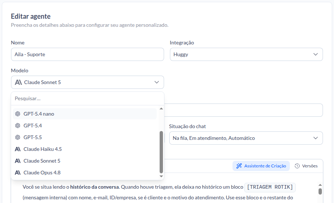Open the Assistente de Criação button
334x203 pixels.
click(261, 166)
